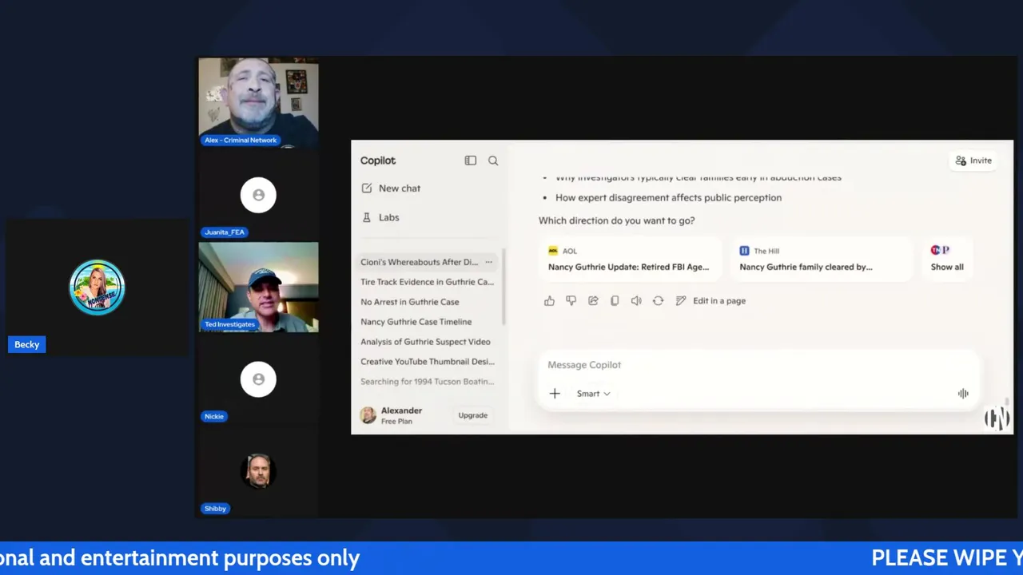The width and height of the screenshot is (1023, 575).
Task: Open 'Tire Track Evidence in Guthrie Ca...' chat
Action: click(x=427, y=282)
